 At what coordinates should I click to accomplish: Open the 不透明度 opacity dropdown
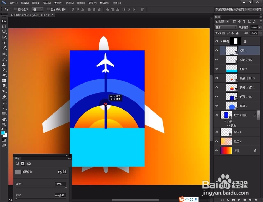(260, 27)
